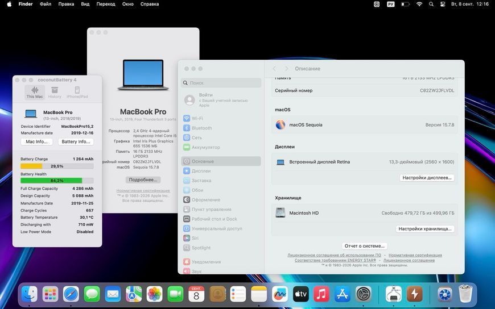Open the Trash in the dock
Viewport: 495px width, 309px height.
pos(465,294)
